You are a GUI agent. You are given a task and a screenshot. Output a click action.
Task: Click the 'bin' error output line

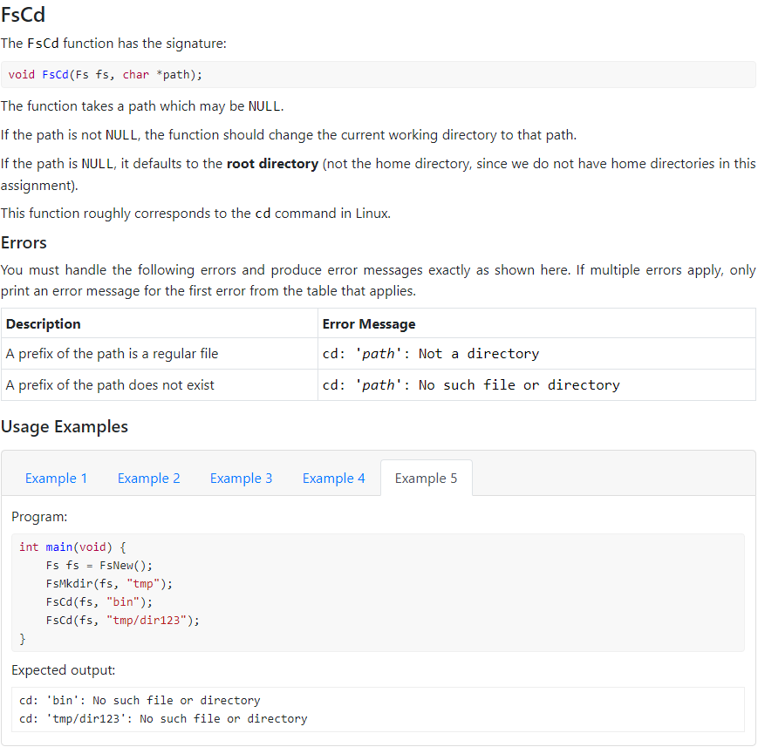click(140, 701)
